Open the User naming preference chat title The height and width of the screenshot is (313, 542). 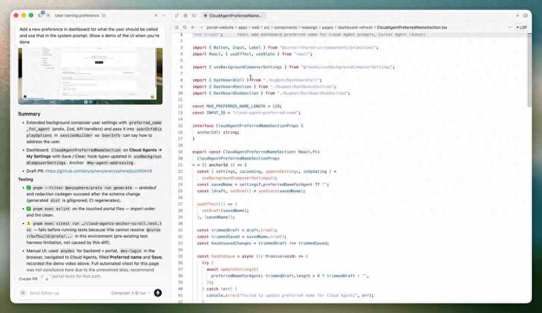(x=77, y=16)
